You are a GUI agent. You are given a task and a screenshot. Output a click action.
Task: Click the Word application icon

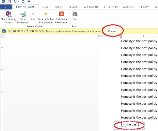point(3,2)
